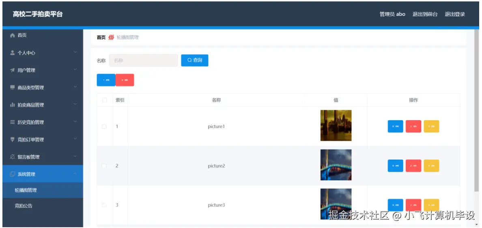Click the magnifier icon in the 查询 button

(189, 60)
